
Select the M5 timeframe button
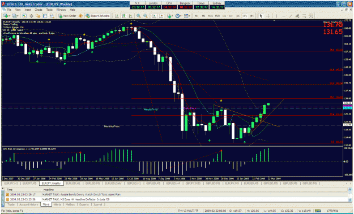pyautogui.click(x=204, y=16)
